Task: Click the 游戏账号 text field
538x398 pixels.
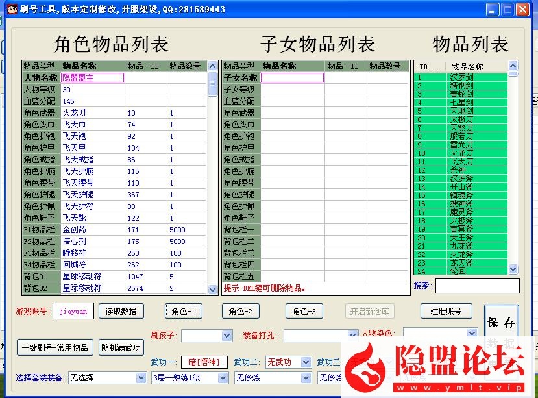Action: pos(73,312)
